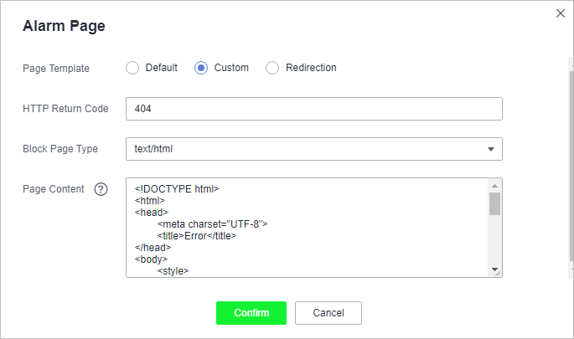Close the Alarm Page dialog with X
The image size is (574, 339).
561,13
